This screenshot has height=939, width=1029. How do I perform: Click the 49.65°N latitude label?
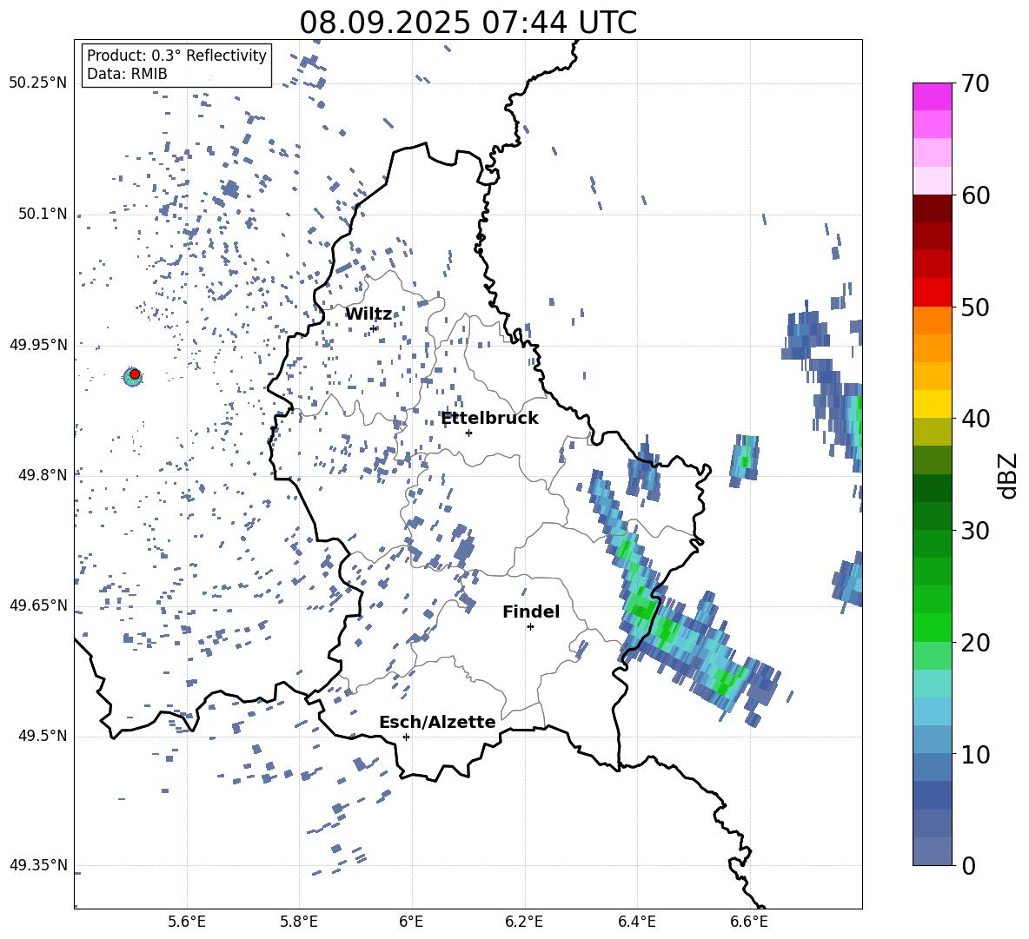click(38, 605)
